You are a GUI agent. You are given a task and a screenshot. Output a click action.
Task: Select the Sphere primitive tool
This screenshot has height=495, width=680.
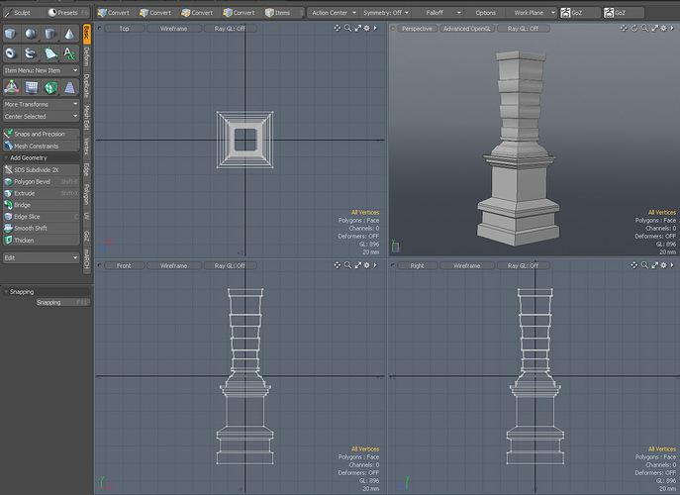click(30, 34)
